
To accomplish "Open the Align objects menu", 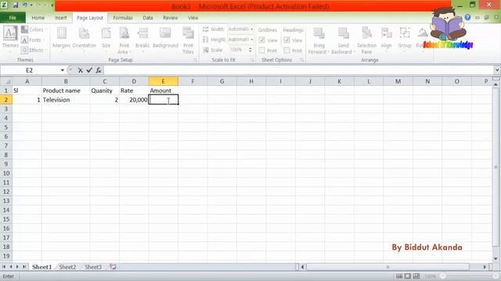I will point(386,39).
